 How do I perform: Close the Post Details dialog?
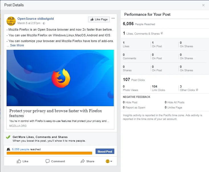click(203, 5)
